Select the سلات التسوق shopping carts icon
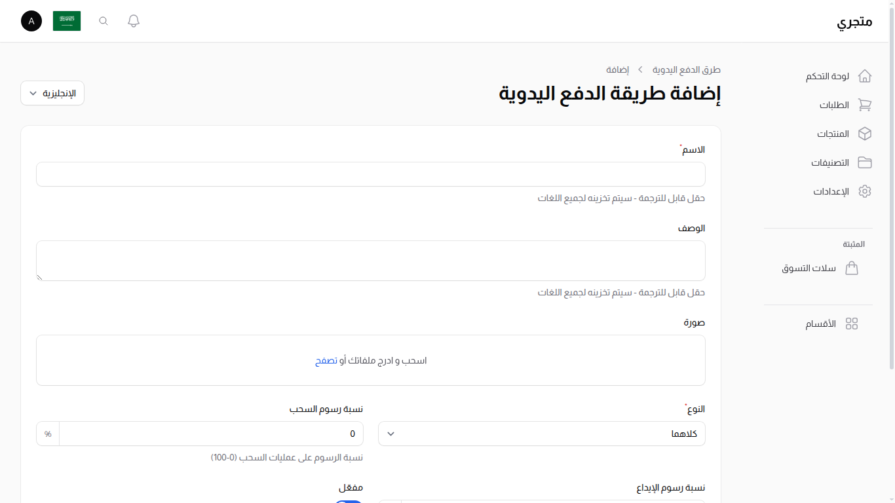Screen dimensions: 895x503 coord(852,268)
